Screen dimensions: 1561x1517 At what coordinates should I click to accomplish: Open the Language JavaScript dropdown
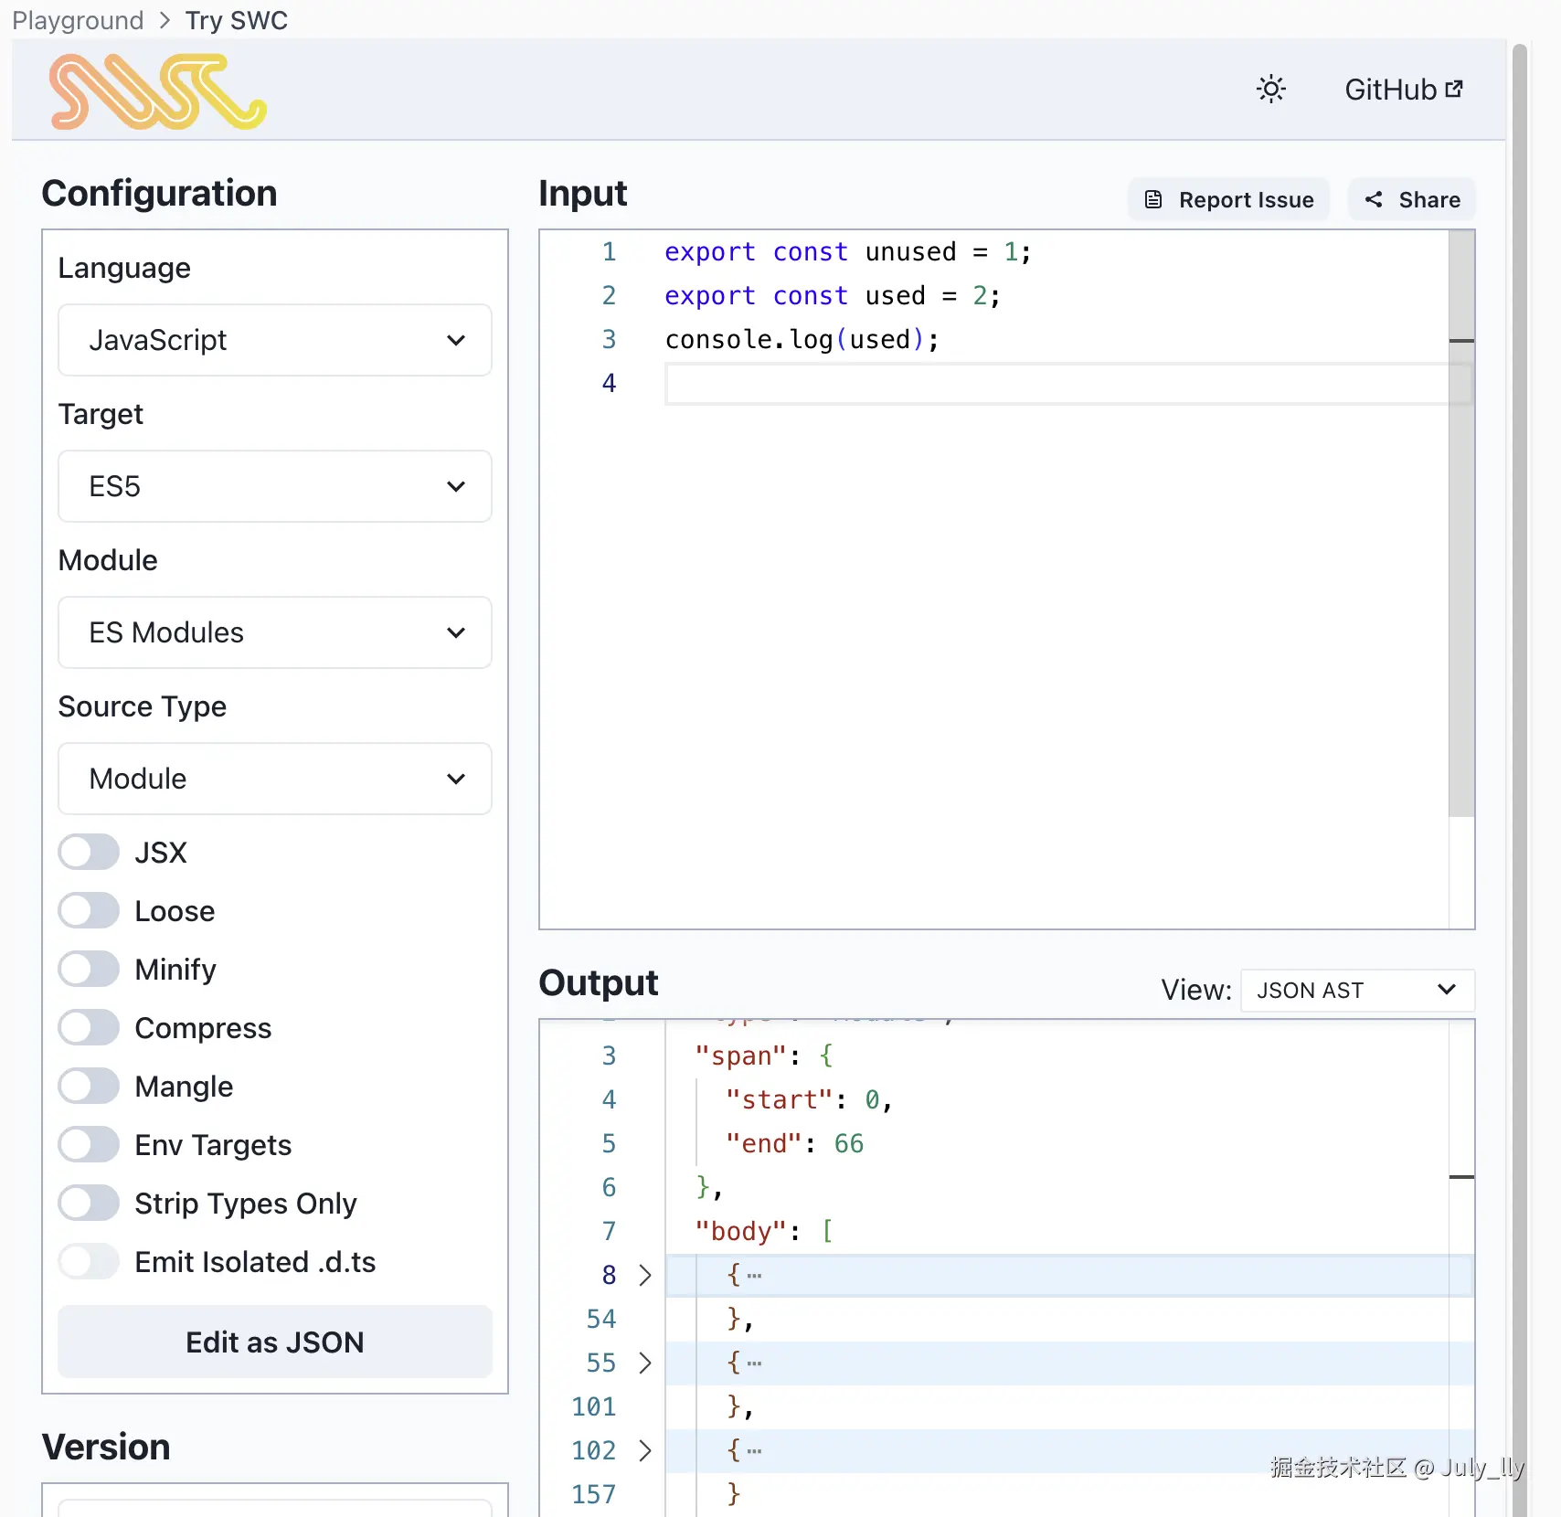click(x=275, y=340)
